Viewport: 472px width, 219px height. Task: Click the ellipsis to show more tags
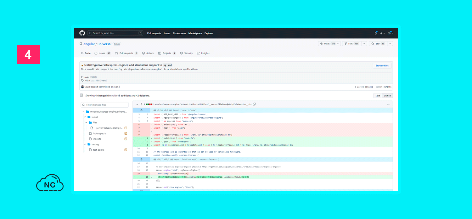pyautogui.click(x=93, y=81)
